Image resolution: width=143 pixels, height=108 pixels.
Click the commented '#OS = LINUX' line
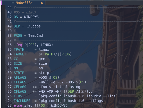click(x=25, y=12)
